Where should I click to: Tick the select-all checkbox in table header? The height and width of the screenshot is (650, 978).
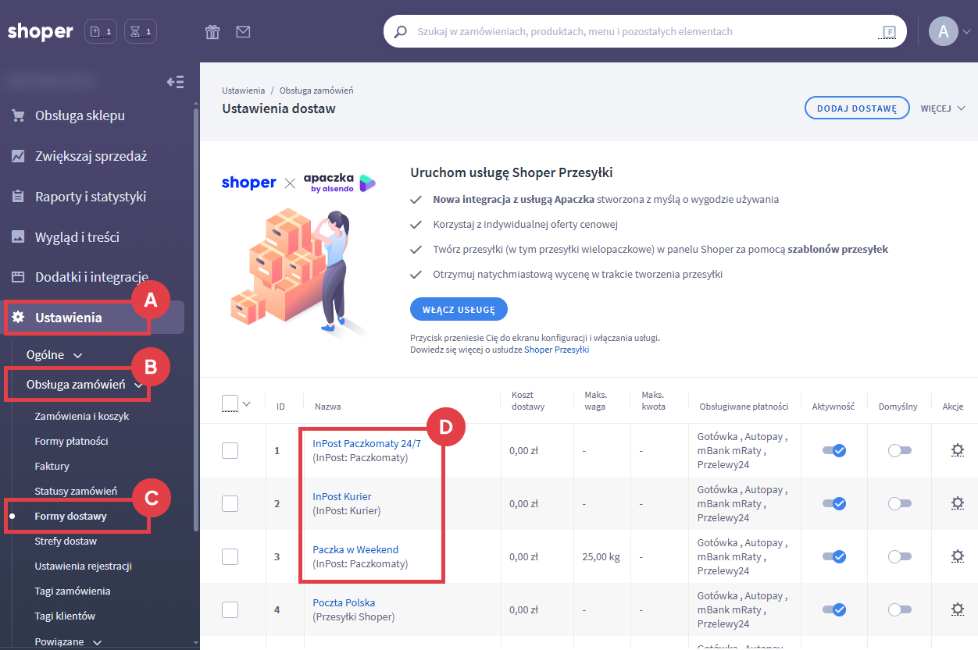tap(230, 403)
